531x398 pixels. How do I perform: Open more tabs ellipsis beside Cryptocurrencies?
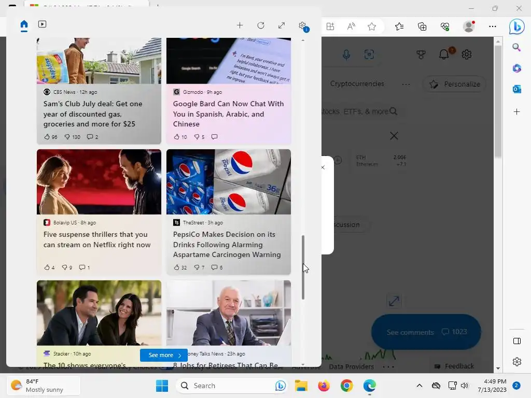406,84
